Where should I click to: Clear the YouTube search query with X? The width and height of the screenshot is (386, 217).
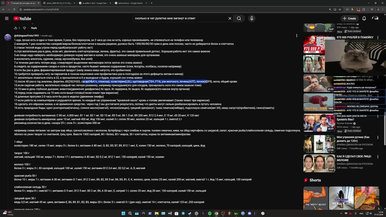(x=230, y=18)
